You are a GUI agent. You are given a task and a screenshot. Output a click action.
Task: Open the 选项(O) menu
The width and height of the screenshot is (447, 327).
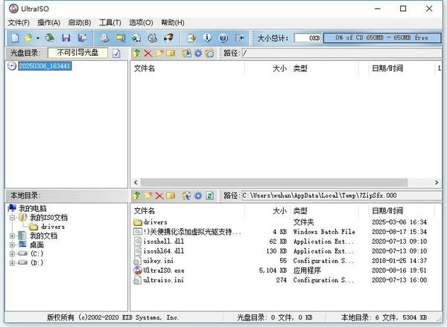tap(141, 23)
